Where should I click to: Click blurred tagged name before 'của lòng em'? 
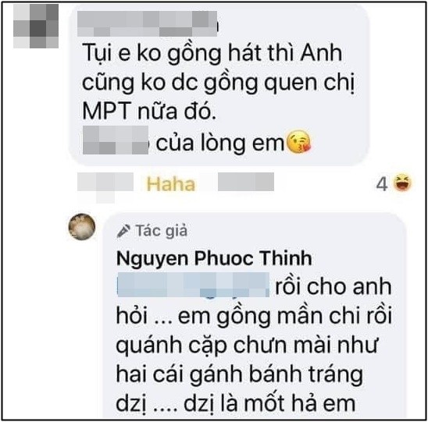point(116,140)
